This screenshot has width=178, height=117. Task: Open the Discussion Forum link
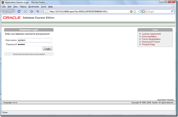click(151, 42)
